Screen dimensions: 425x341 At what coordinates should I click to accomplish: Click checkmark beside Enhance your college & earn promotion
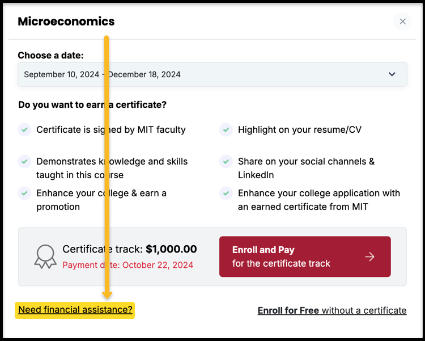point(24,193)
